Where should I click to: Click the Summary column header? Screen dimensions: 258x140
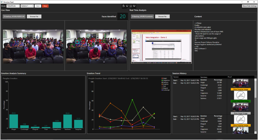pos(204,77)
